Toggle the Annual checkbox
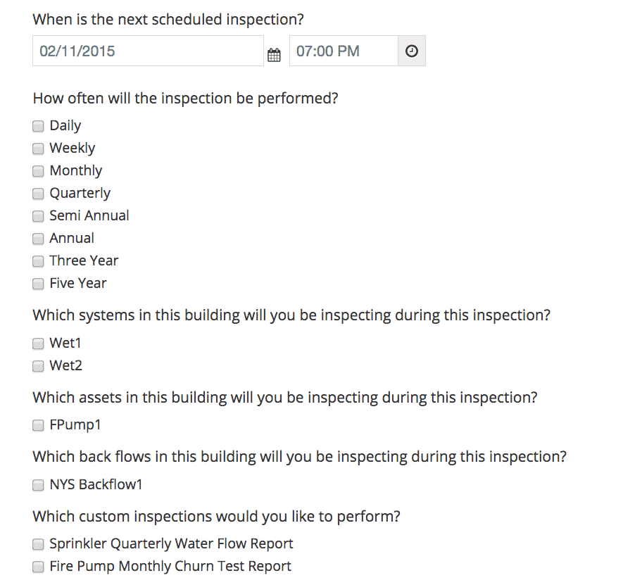Screen dimensions: 623x585 (38, 239)
